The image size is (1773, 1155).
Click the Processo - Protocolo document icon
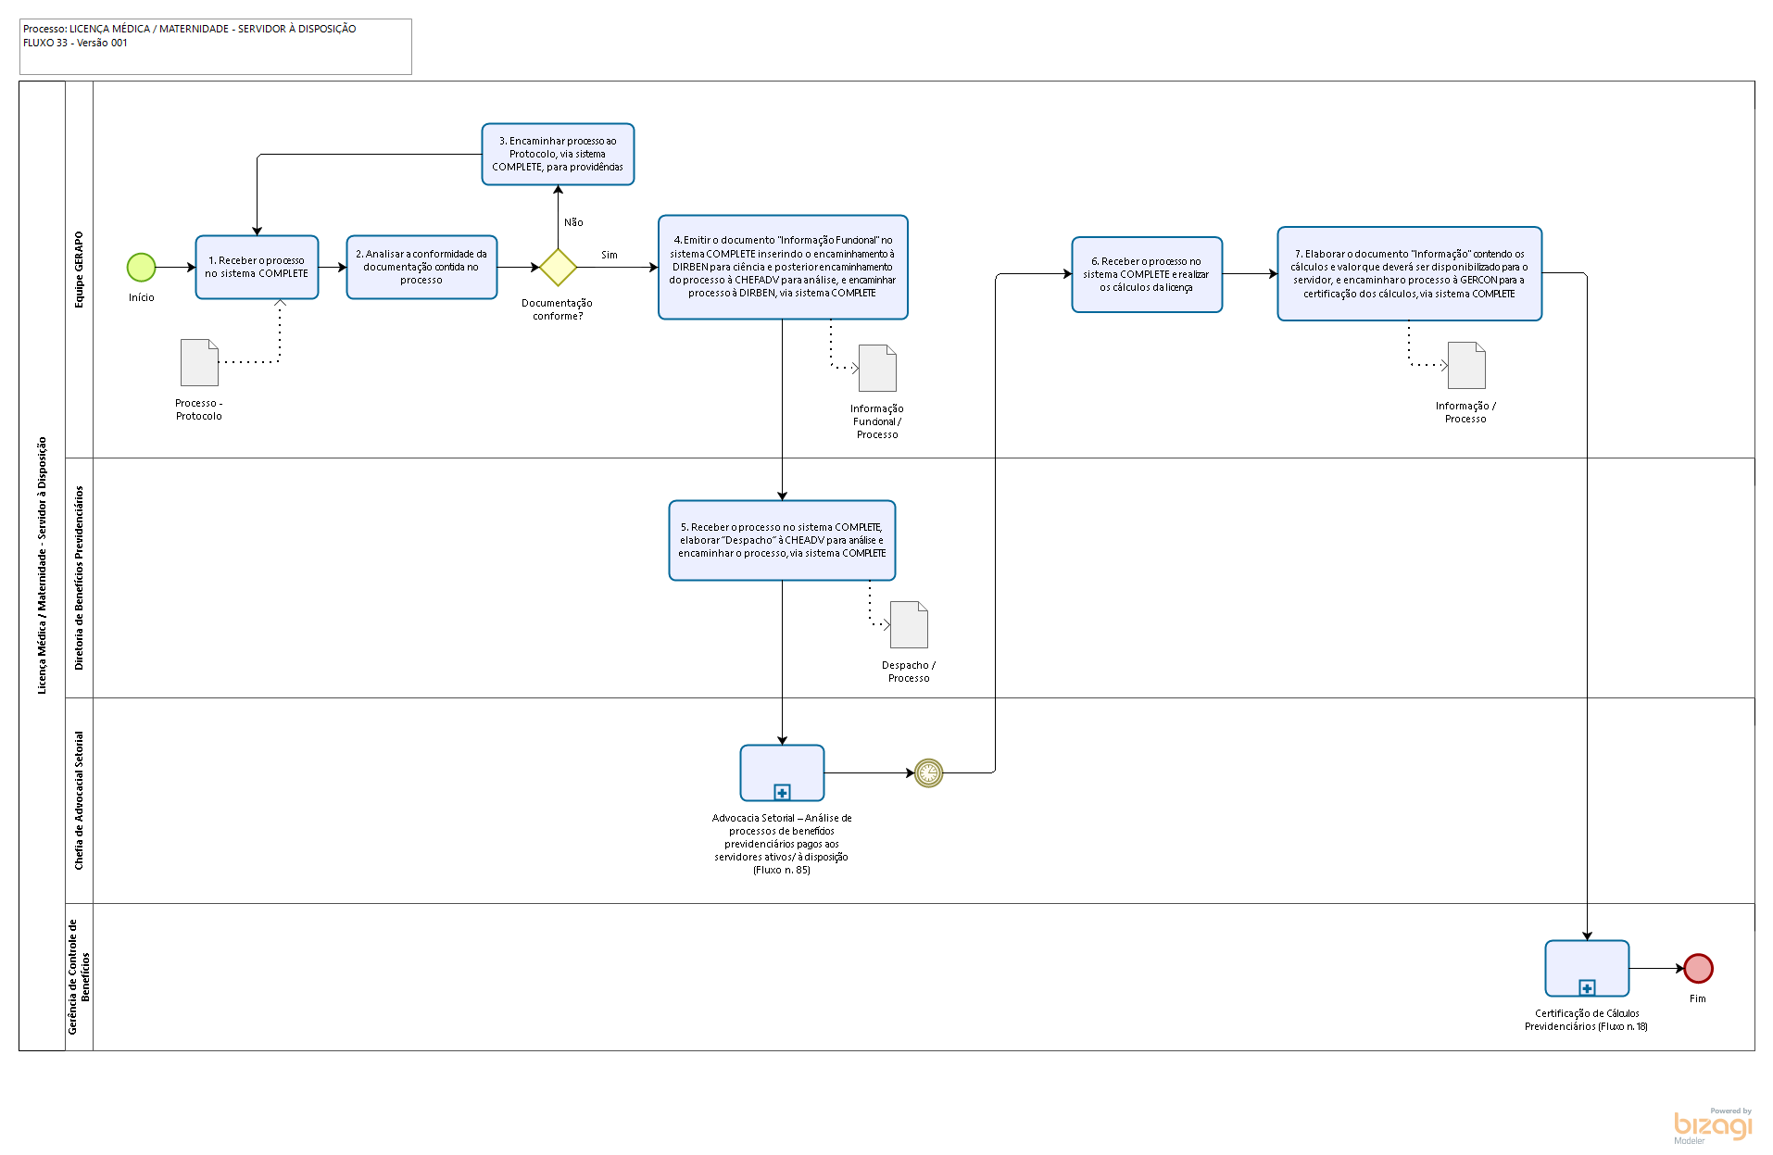(x=199, y=362)
